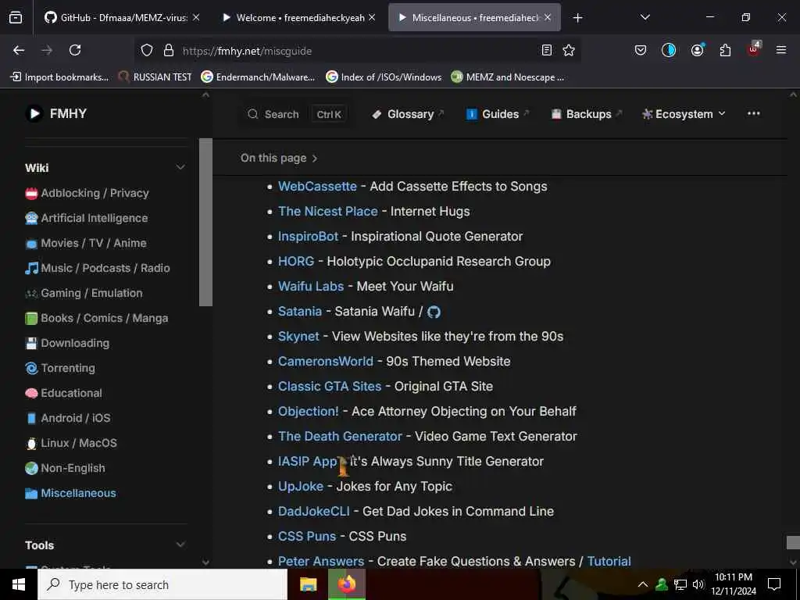
Task: Open InspiroBot quote generator link
Action: tap(308, 236)
